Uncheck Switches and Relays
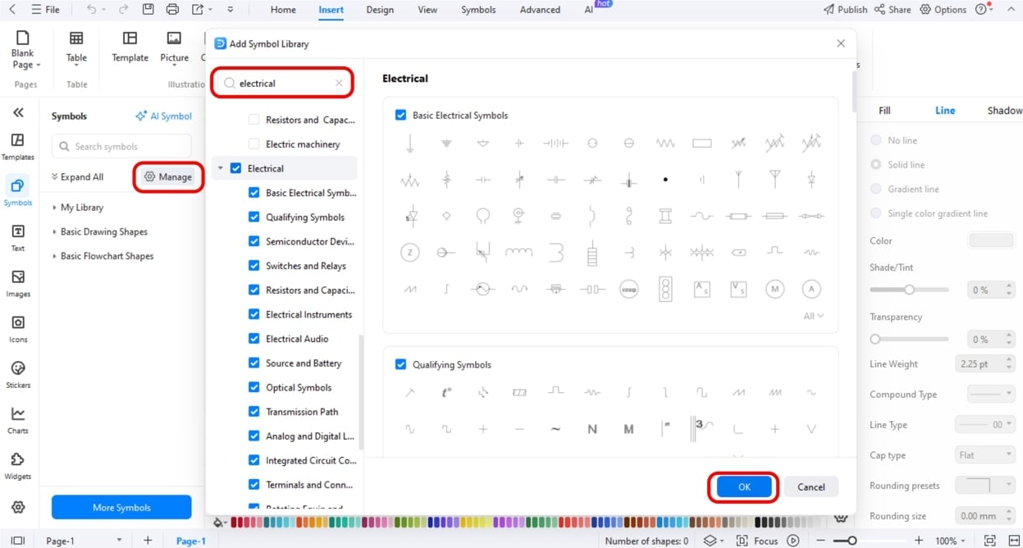The height and width of the screenshot is (548, 1023). point(254,265)
